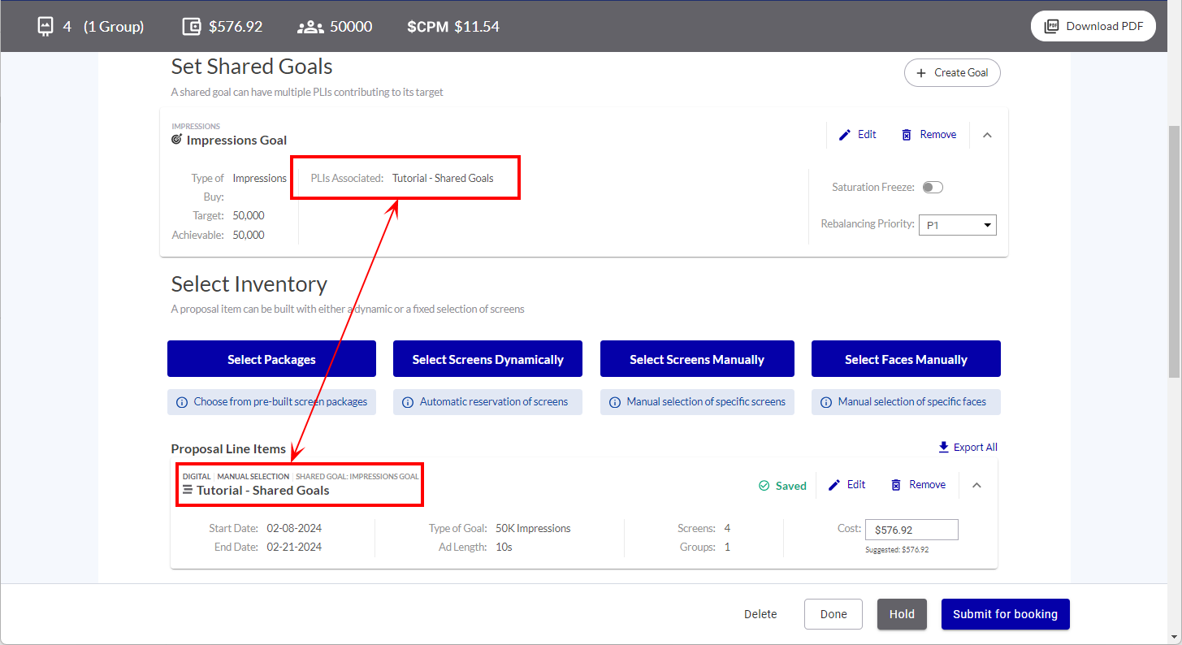Viewport: 1182px width, 645px height.
Task: Click the Achievable 50,000 value
Action: 249,235
